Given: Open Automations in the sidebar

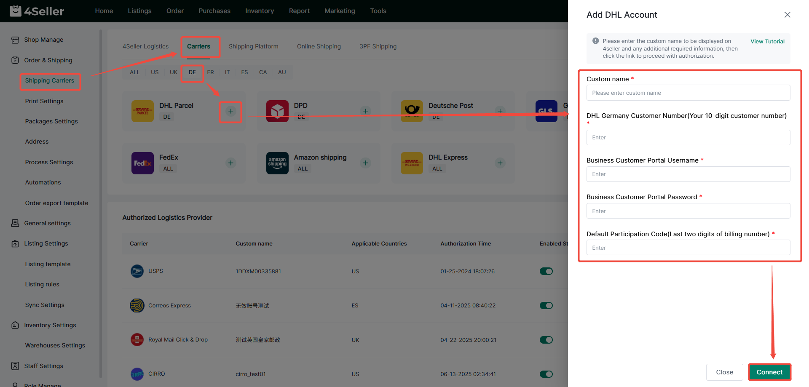Looking at the screenshot, I should point(43,182).
